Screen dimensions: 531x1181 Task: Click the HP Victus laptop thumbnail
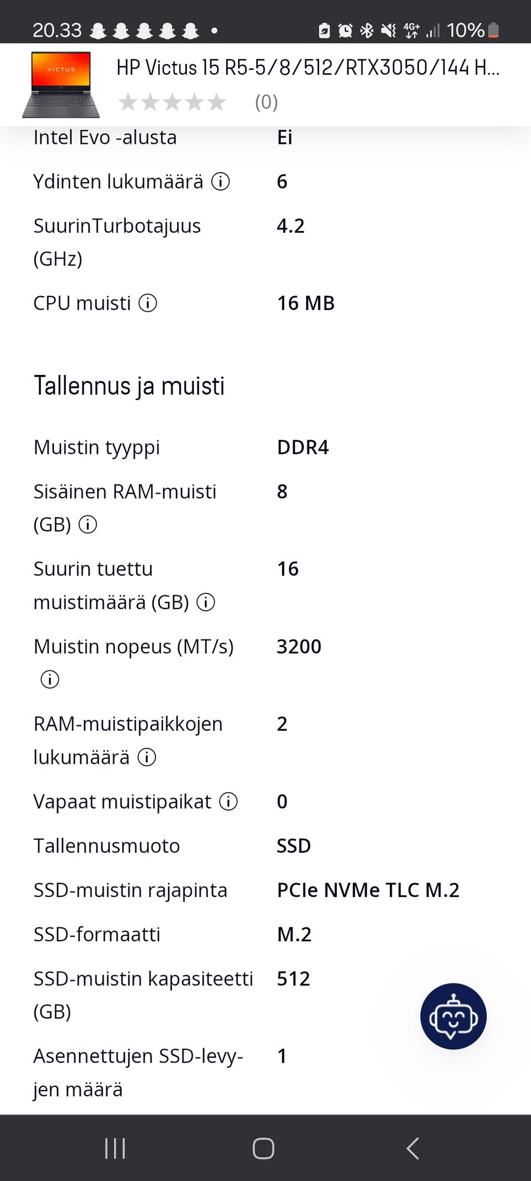61,85
